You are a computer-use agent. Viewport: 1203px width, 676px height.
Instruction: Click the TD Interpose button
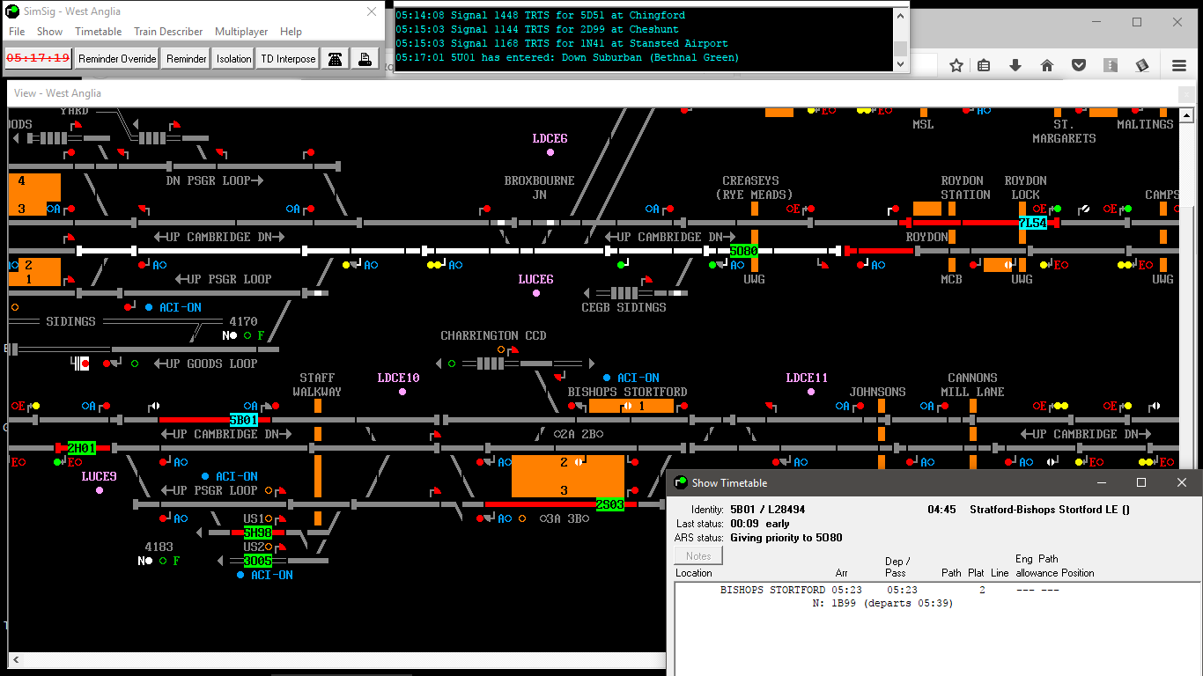coord(288,59)
